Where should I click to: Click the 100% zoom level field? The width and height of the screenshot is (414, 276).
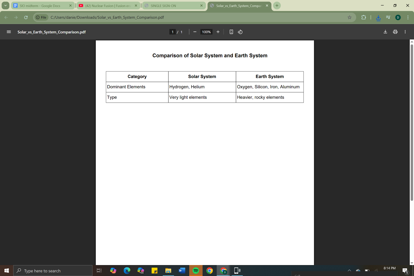click(206, 32)
